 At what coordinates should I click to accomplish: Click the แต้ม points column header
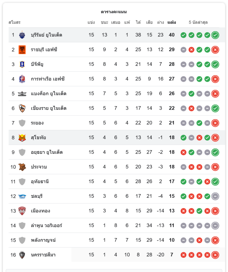point(172,22)
